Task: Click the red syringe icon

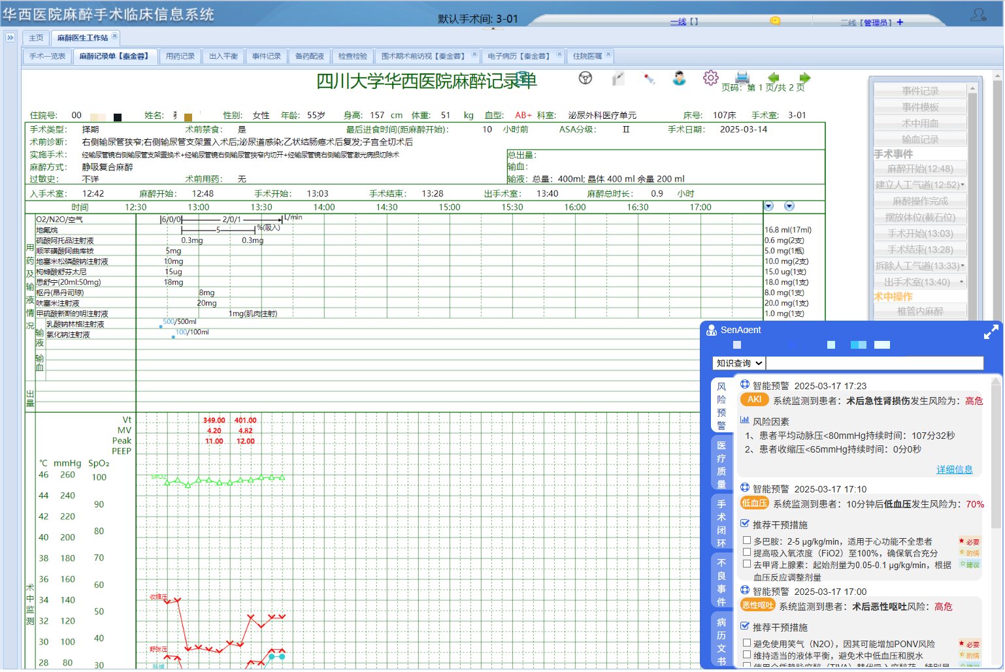Action: click(649, 78)
